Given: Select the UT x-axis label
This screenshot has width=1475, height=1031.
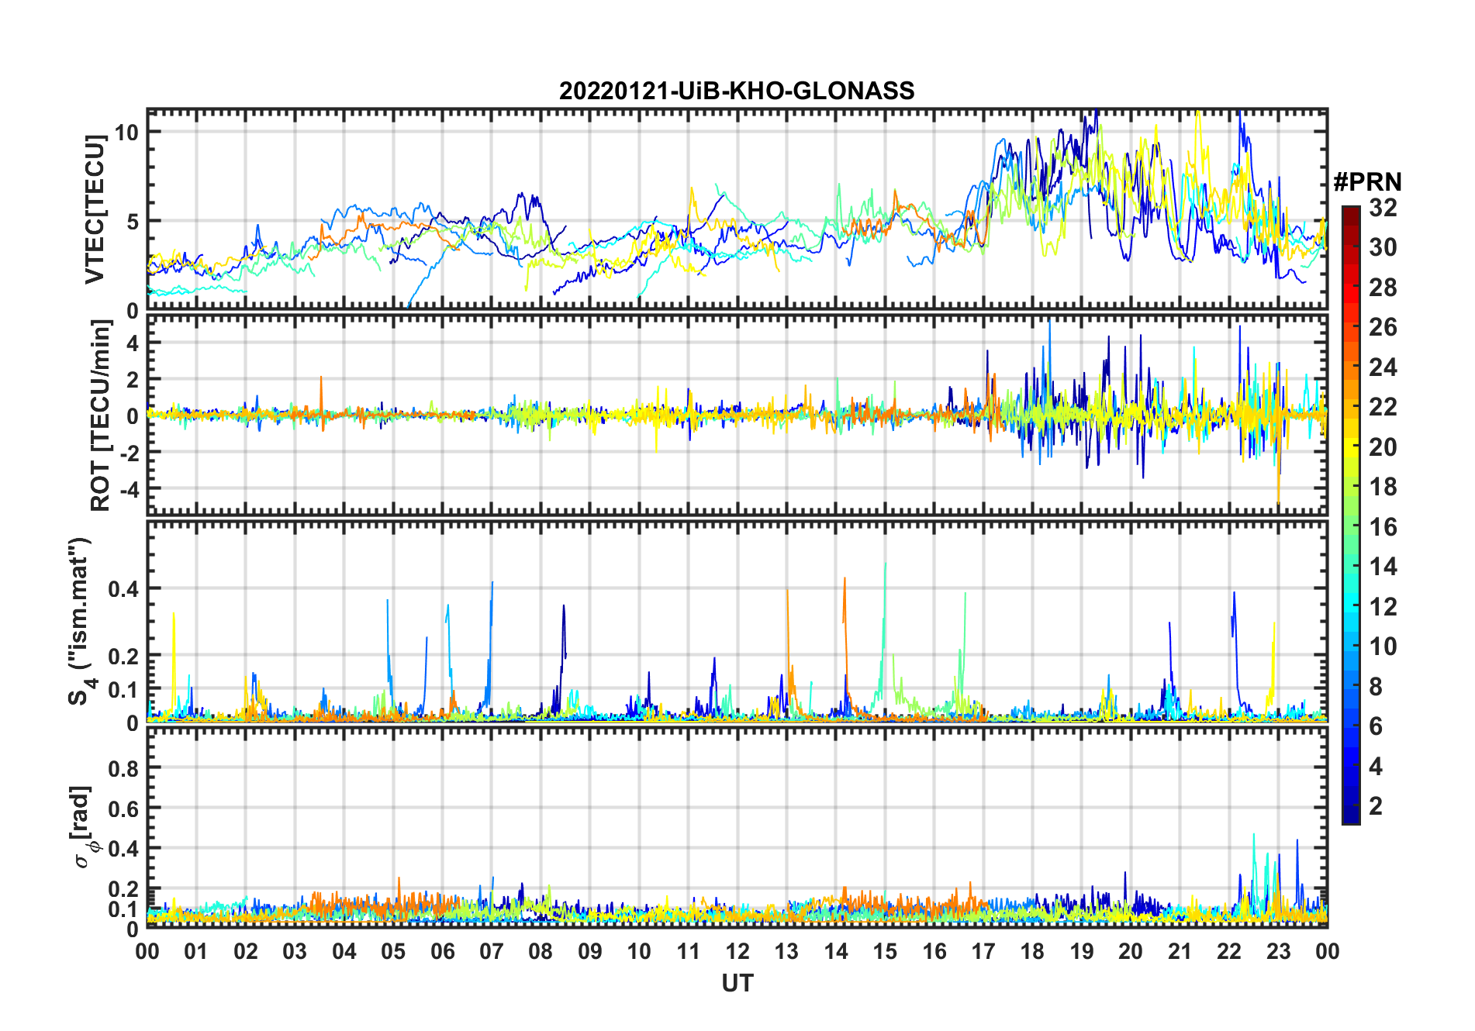Looking at the screenshot, I should pyautogui.click(x=737, y=984).
